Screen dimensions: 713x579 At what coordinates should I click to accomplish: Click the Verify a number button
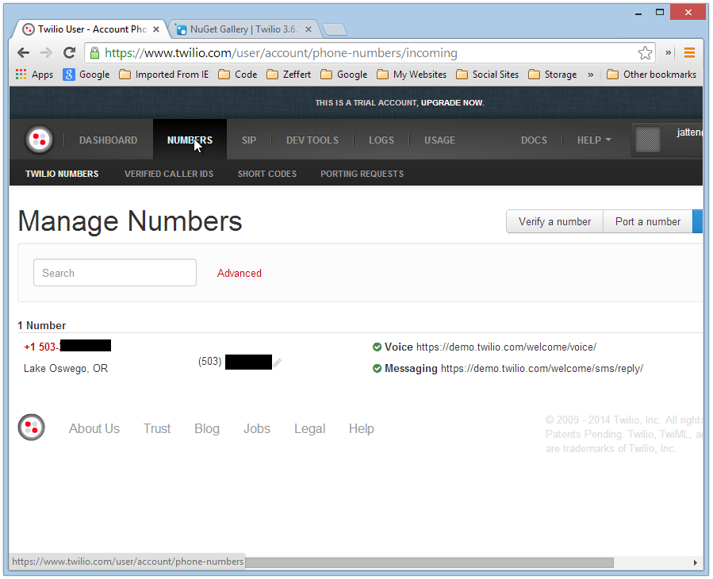point(554,221)
